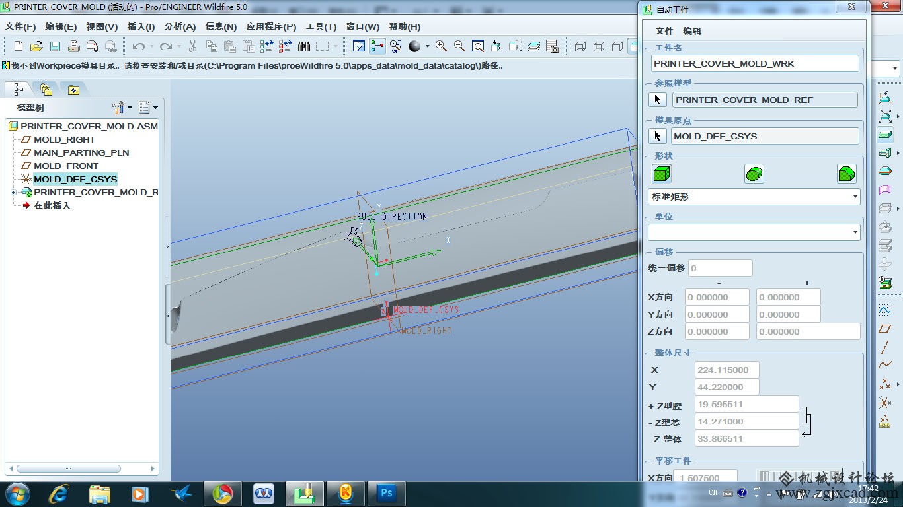Open the 文件(F) menu
903x507 pixels.
20,26
